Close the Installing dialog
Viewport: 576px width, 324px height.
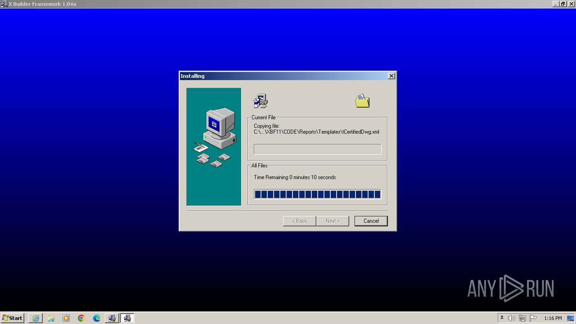click(391, 76)
